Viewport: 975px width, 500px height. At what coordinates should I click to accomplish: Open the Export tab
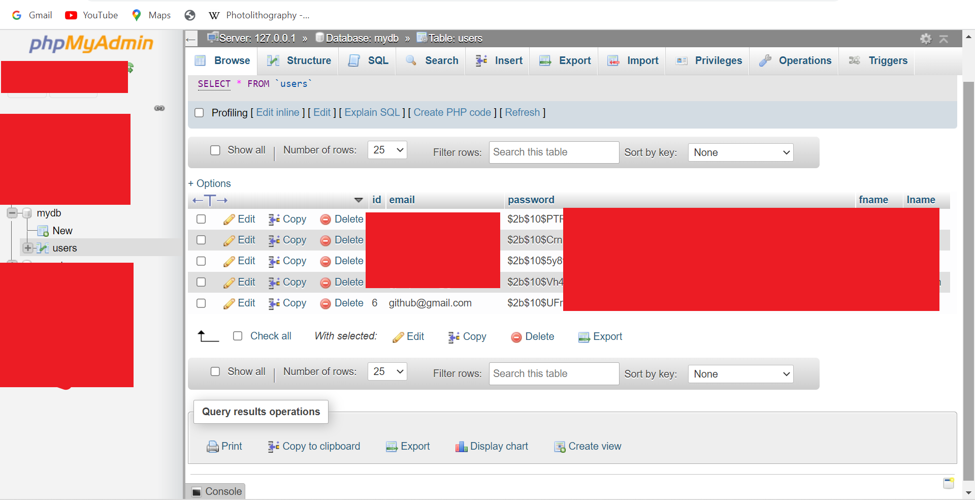point(565,60)
